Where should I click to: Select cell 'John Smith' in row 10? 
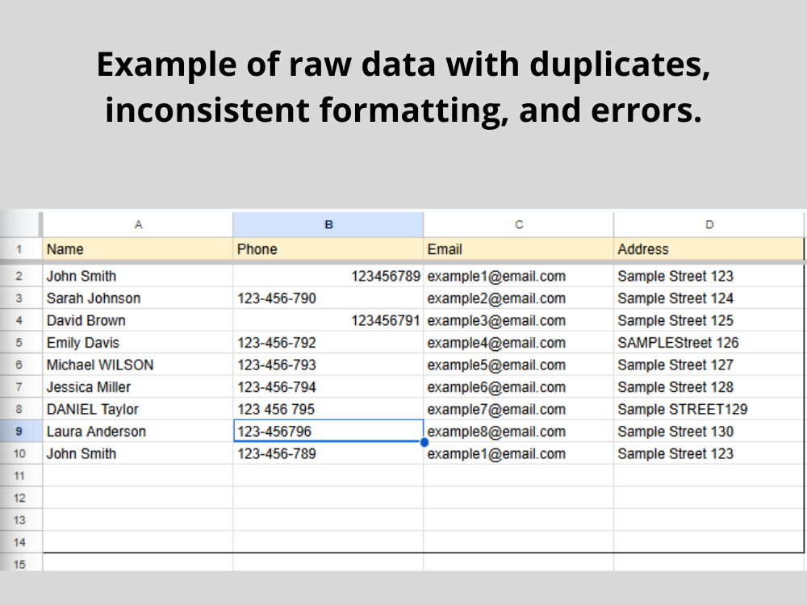pyautogui.click(x=138, y=453)
